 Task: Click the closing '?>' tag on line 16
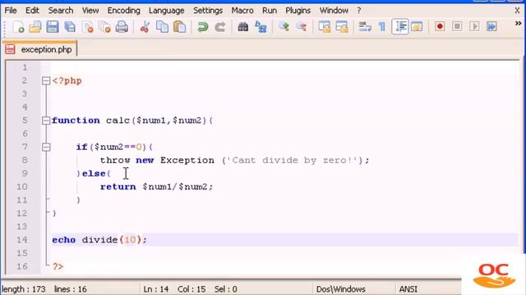(58, 266)
